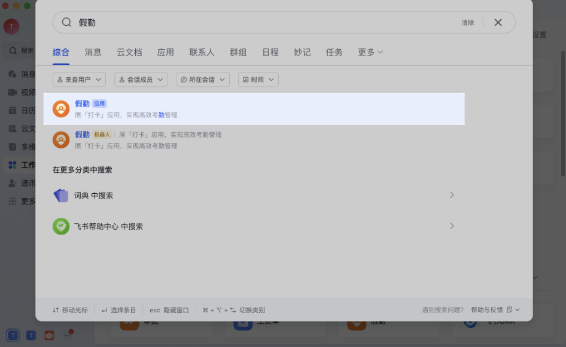
Task: Switch to the 联系人 tab
Action: [x=202, y=53]
